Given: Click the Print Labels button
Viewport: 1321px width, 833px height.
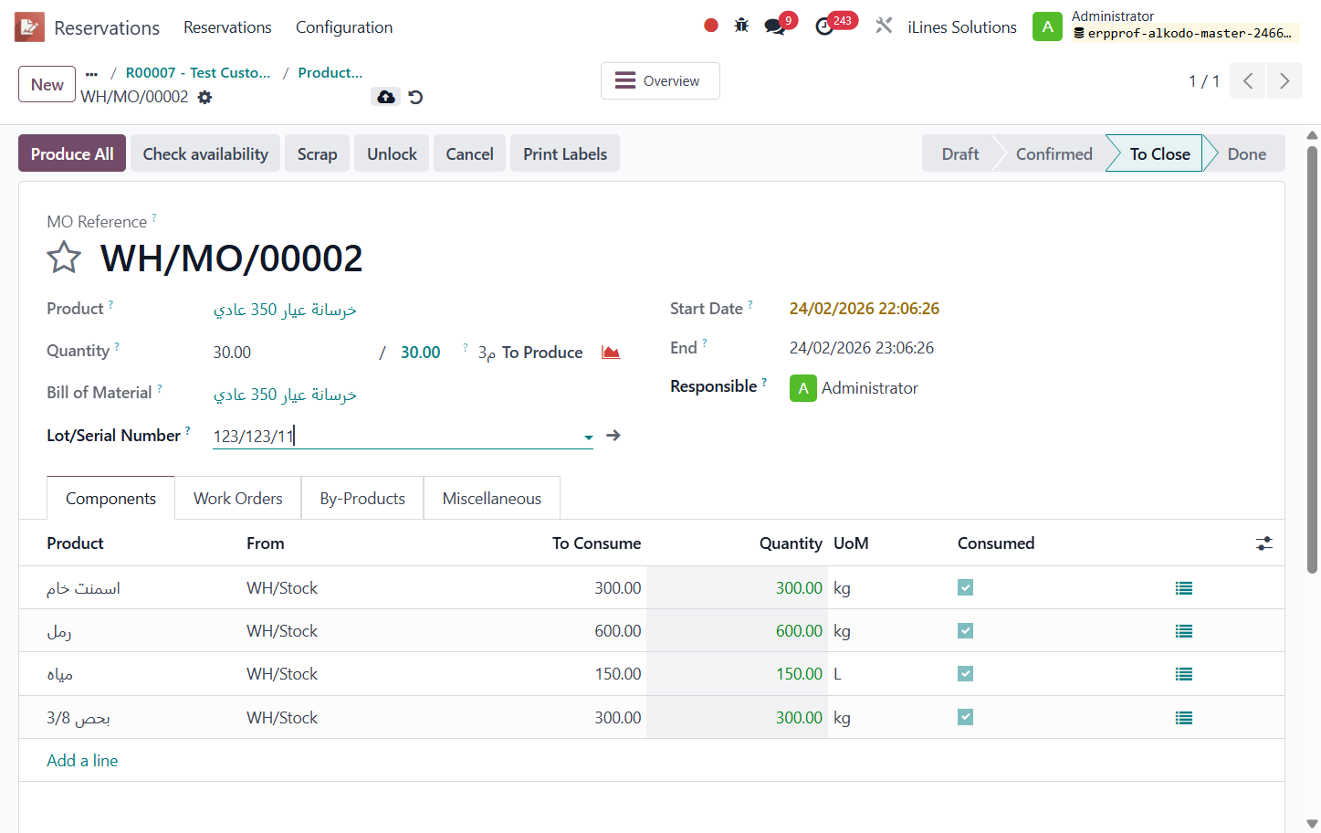Looking at the screenshot, I should (x=565, y=153).
